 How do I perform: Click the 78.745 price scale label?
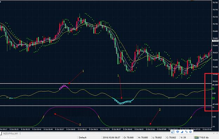click(215, 10)
